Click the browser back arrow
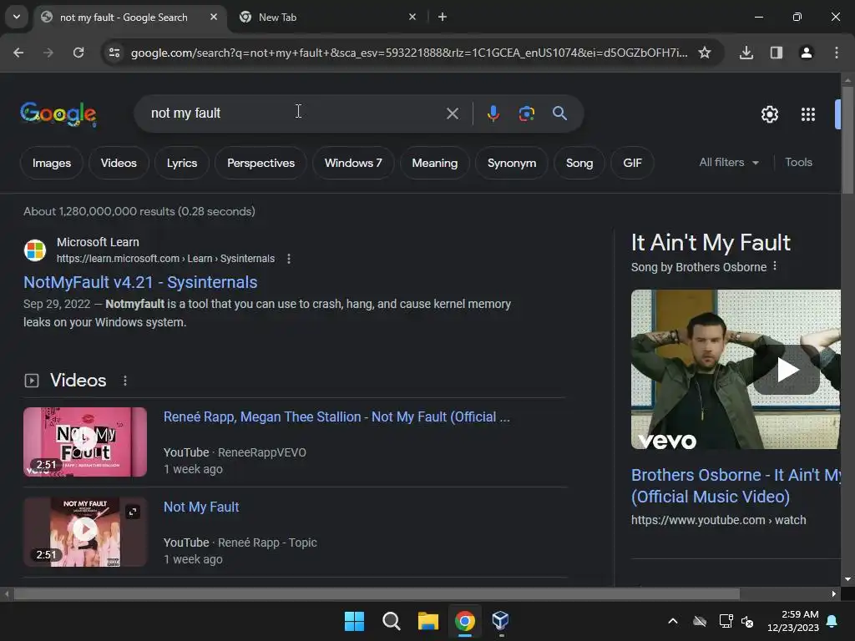Viewport: 855px width, 641px height. pos(18,53)
